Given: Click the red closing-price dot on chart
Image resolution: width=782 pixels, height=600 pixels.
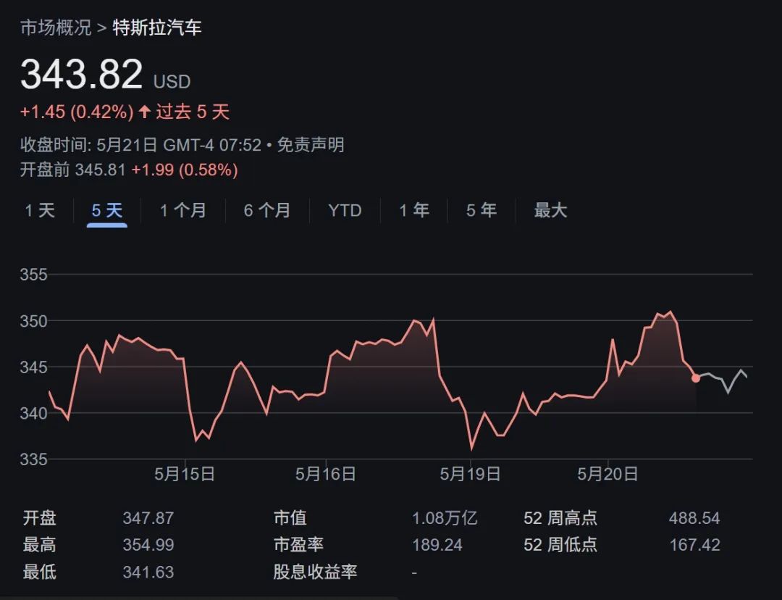Looking at the screenshot, I should 696,378.
